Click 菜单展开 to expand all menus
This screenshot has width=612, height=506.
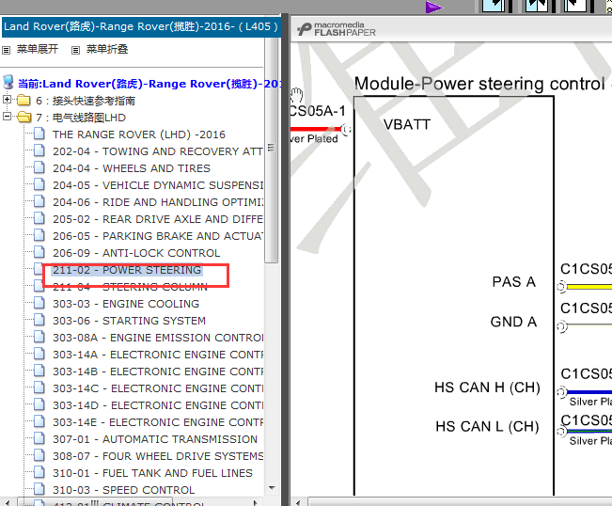[38, 49]
